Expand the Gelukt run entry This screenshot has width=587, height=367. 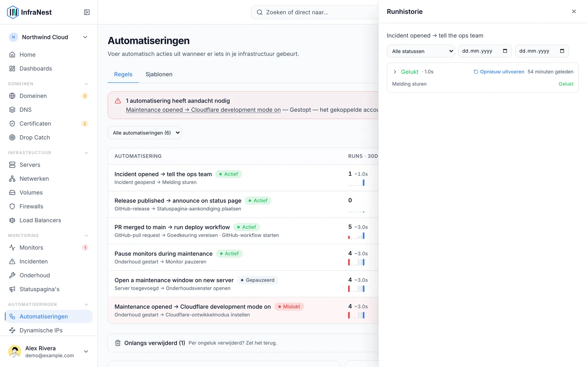pyautogui.click(x=395, y=72)
